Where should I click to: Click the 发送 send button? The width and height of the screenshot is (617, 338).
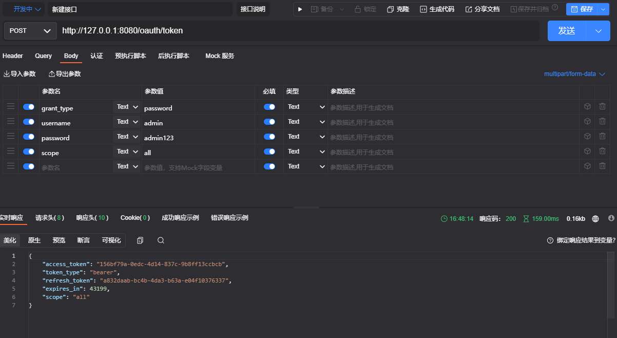pos(567,31)
